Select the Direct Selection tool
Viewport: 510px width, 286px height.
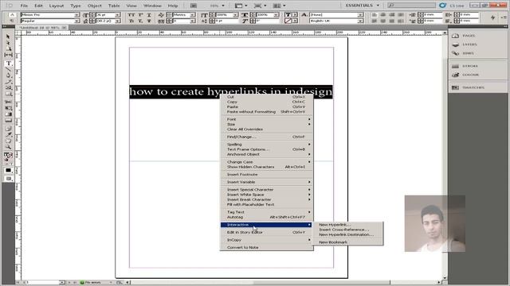tap(8, 42)
